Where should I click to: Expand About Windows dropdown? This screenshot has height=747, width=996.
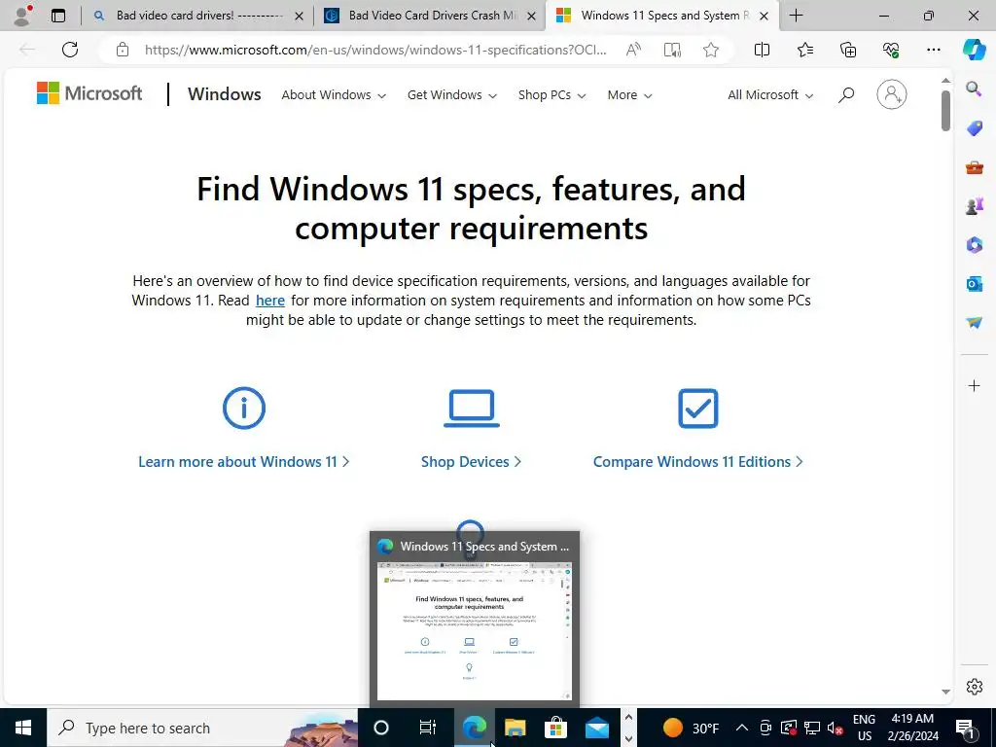pyautogui.click(x=334, y=95)
